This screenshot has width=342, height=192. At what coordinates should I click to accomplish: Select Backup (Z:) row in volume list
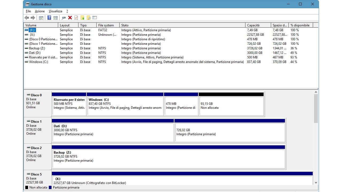point(38,48)
